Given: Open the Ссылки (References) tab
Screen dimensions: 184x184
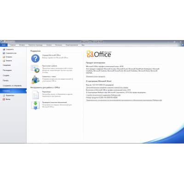Looking at the screenshot, I should [x=49, y=45].
